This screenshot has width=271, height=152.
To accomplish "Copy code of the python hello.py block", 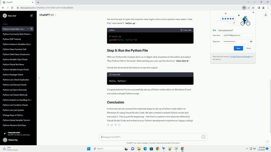I will (x=186, y=30).
